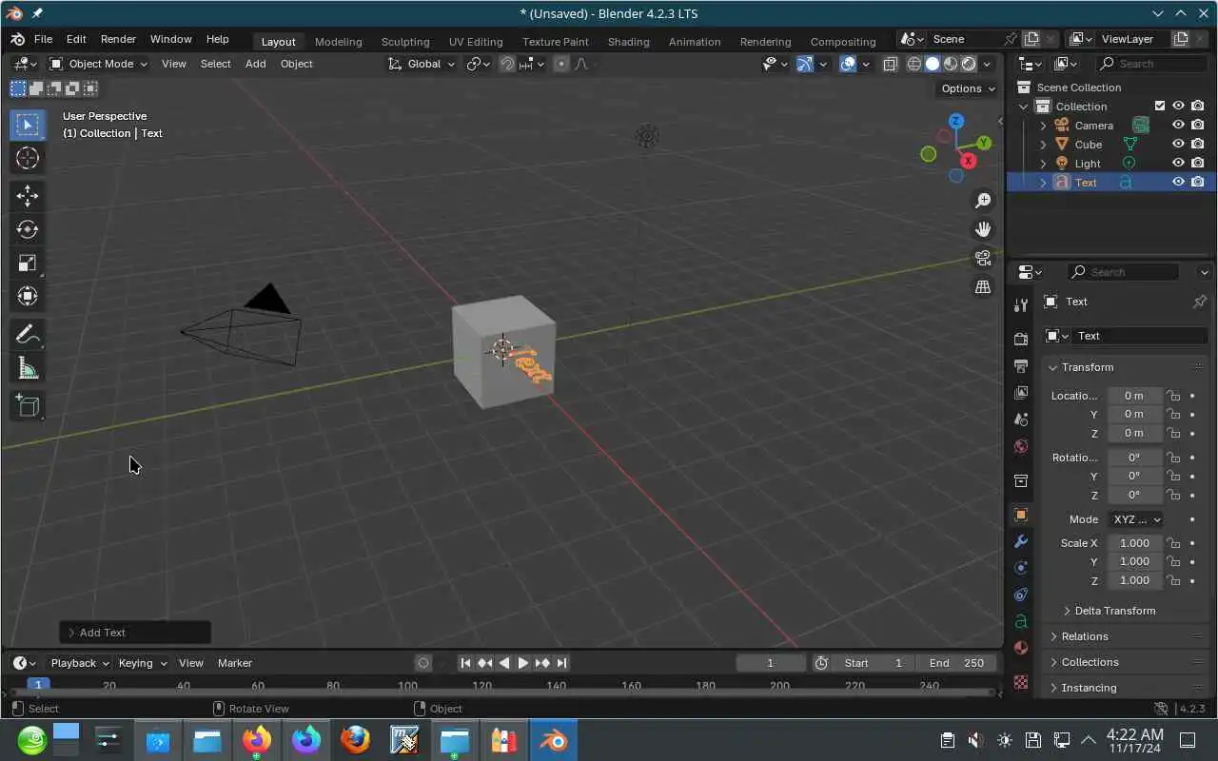Viewport: 1218px width, 761px height.
Task: Click the End frame 250 field
Action: tap(956, 663)
